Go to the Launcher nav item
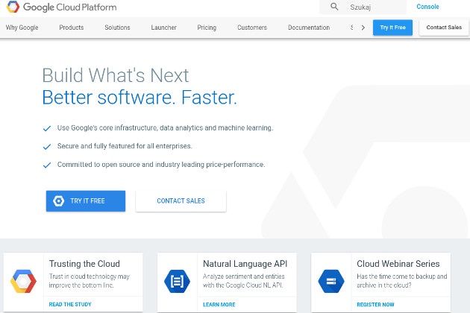470x313 pixels. coord(163,28)
